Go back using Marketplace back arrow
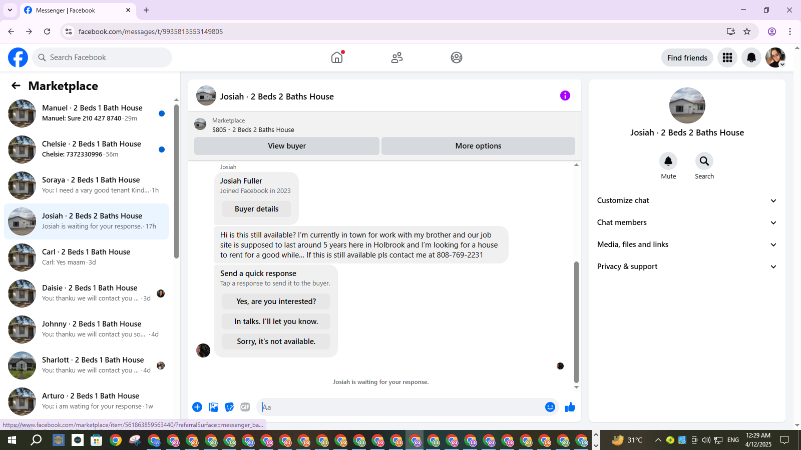801x450 pixels. tap(16, 85)
